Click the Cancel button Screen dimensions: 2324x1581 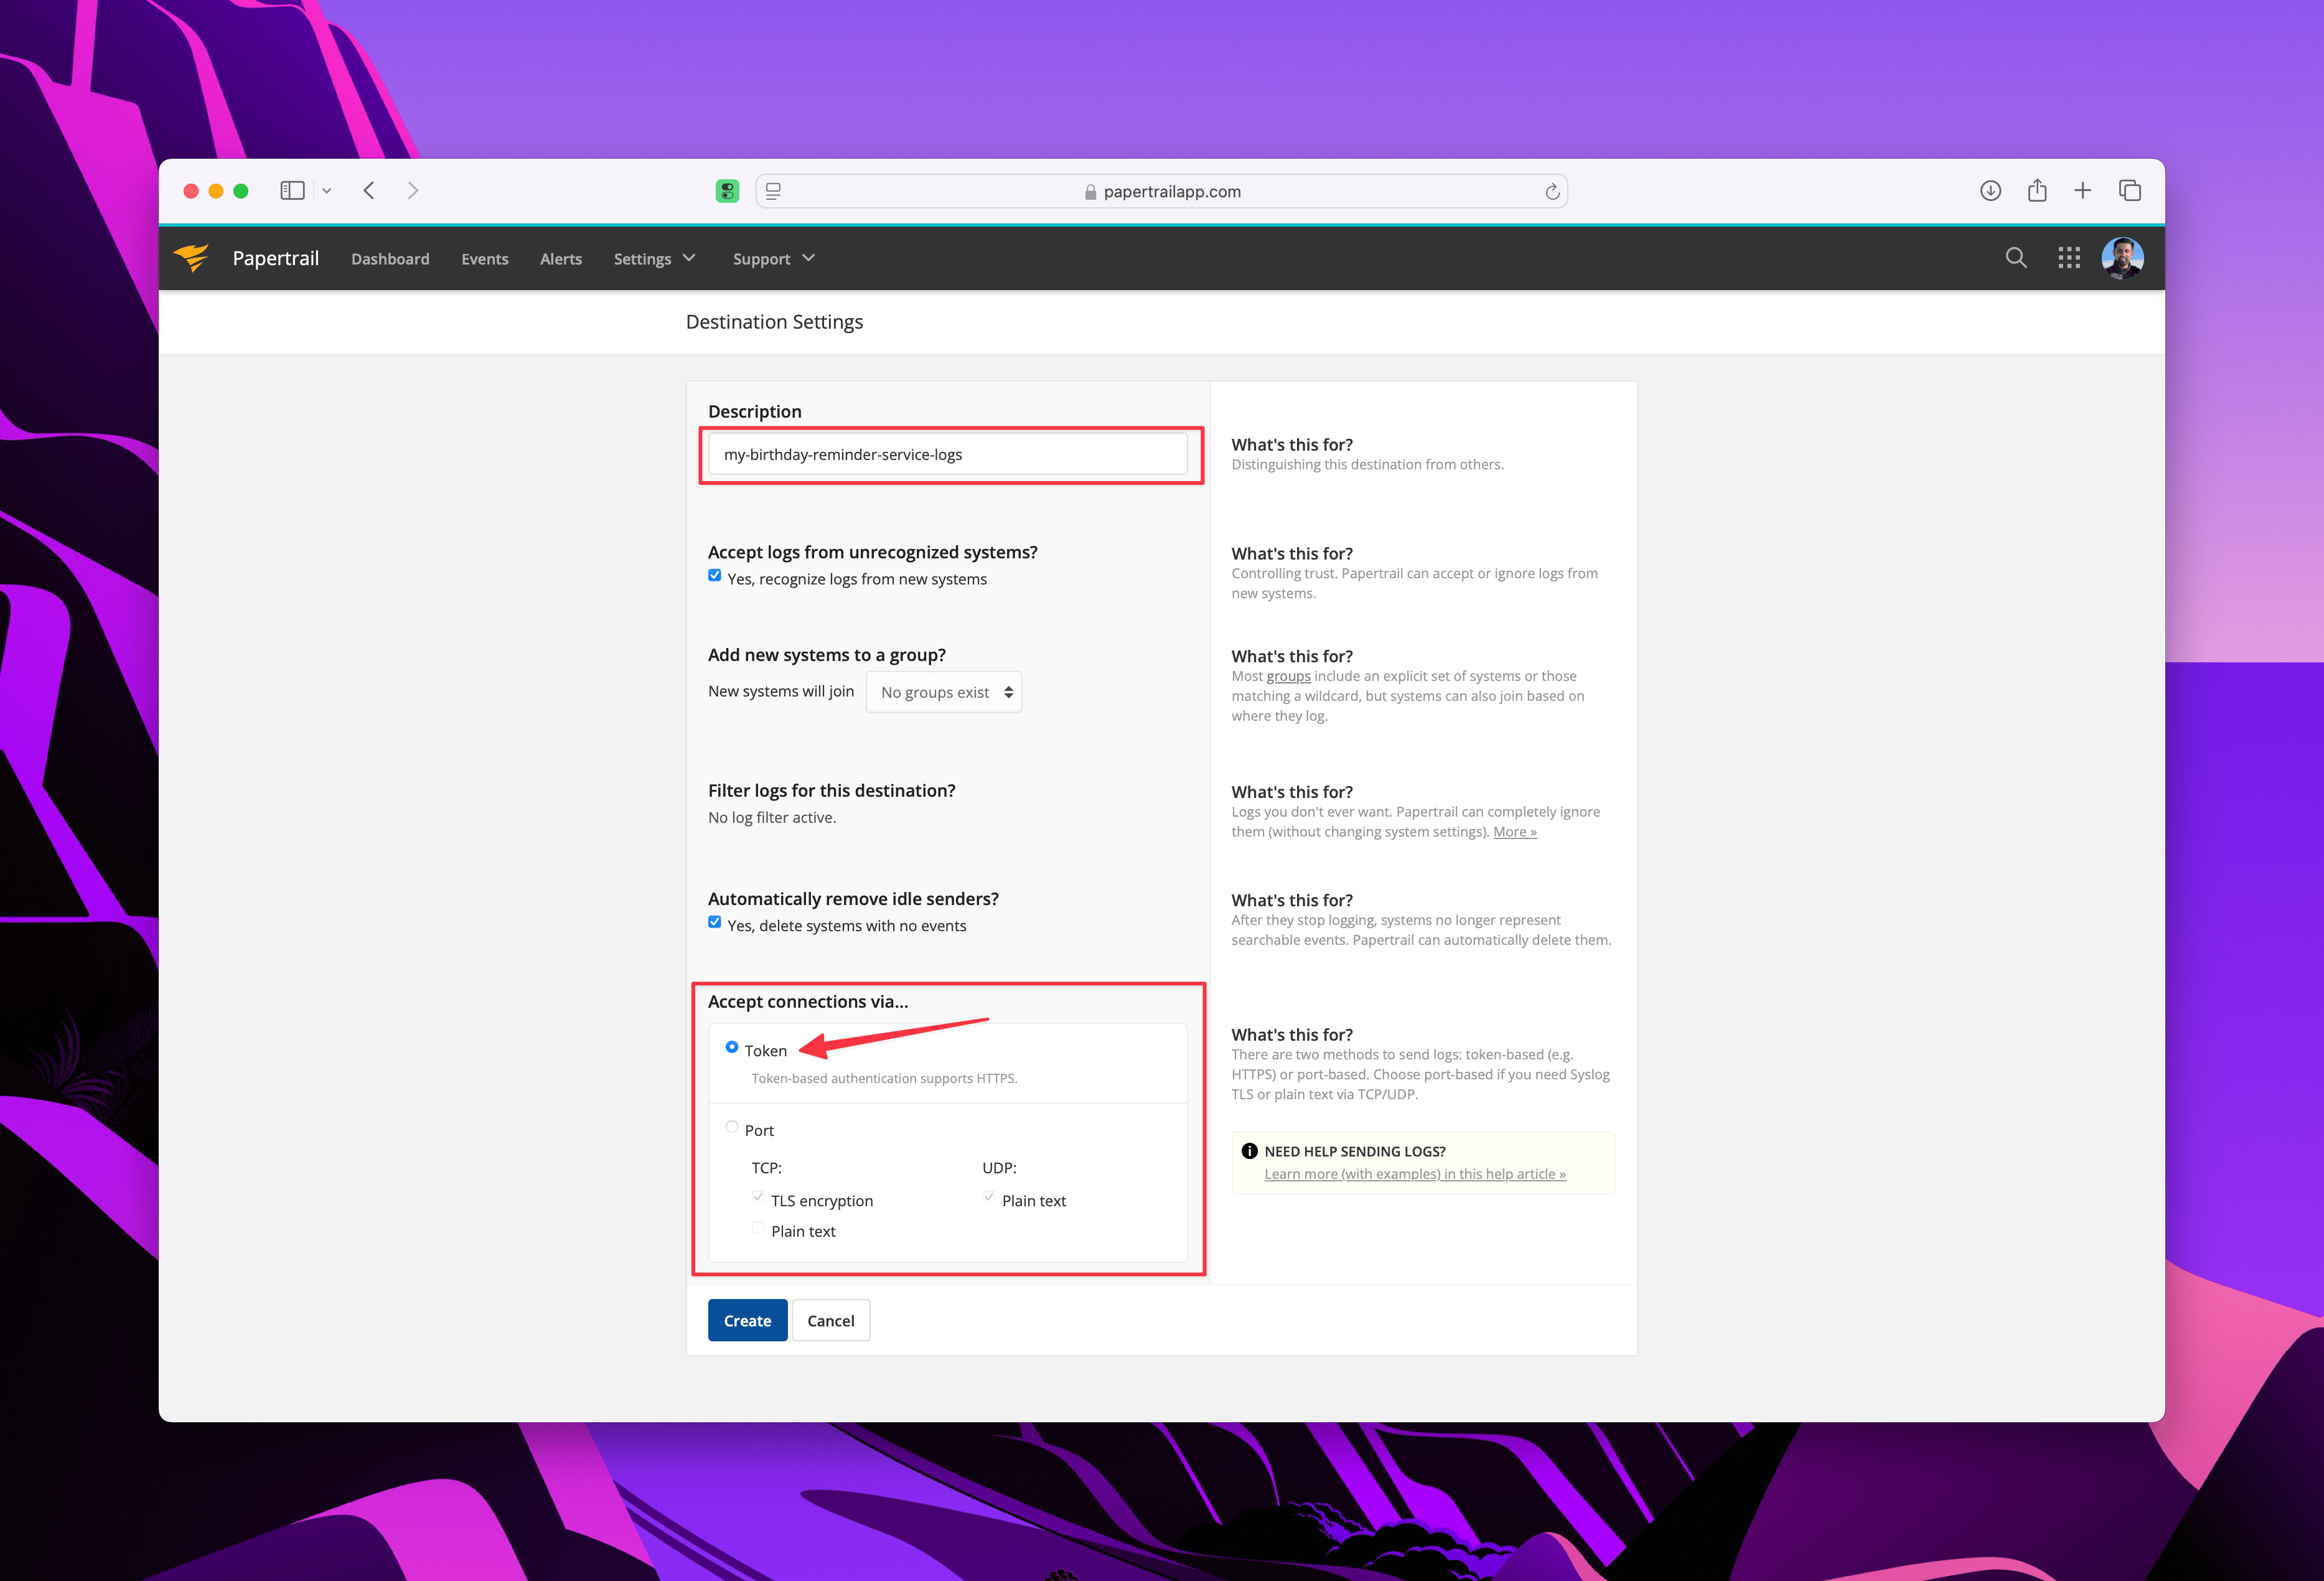831,1320
